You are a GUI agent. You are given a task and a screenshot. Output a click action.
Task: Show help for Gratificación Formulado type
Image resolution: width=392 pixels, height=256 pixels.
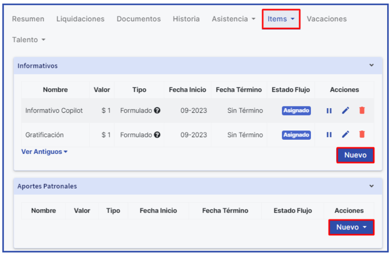(x=157, y=135)
